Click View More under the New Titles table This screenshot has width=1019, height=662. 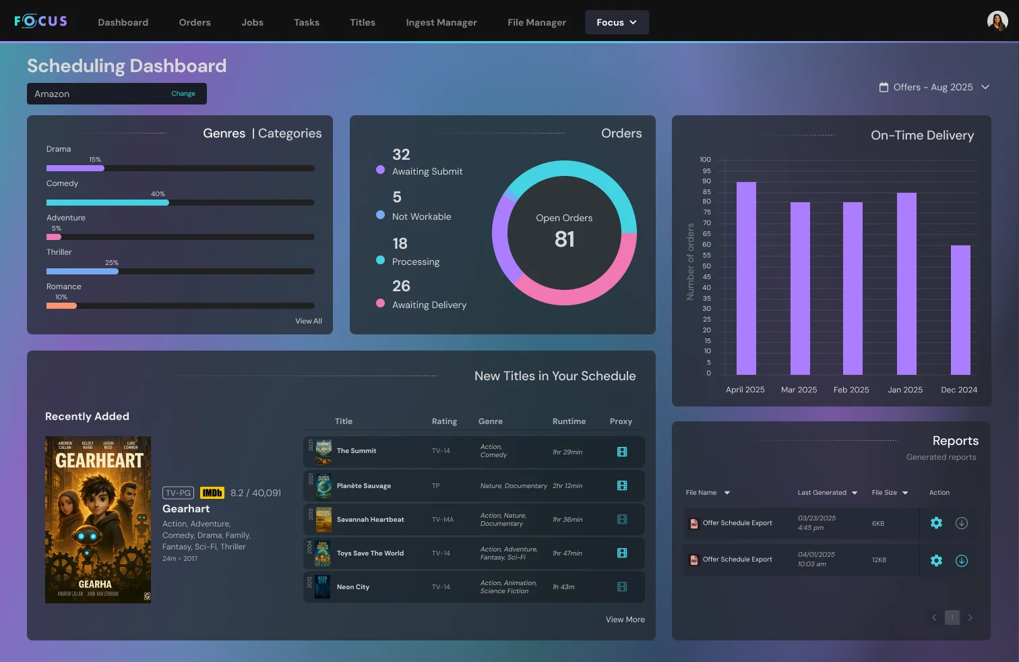[625, 620]
